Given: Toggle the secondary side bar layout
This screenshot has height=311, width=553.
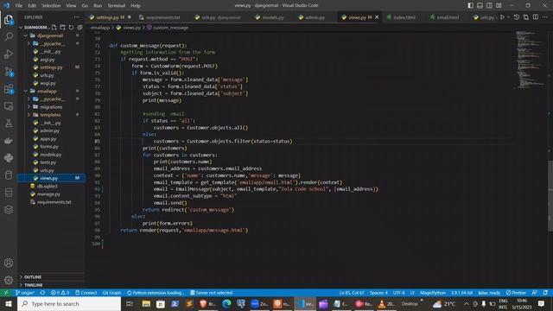Looking at the screenshot, I should [489, 5].
